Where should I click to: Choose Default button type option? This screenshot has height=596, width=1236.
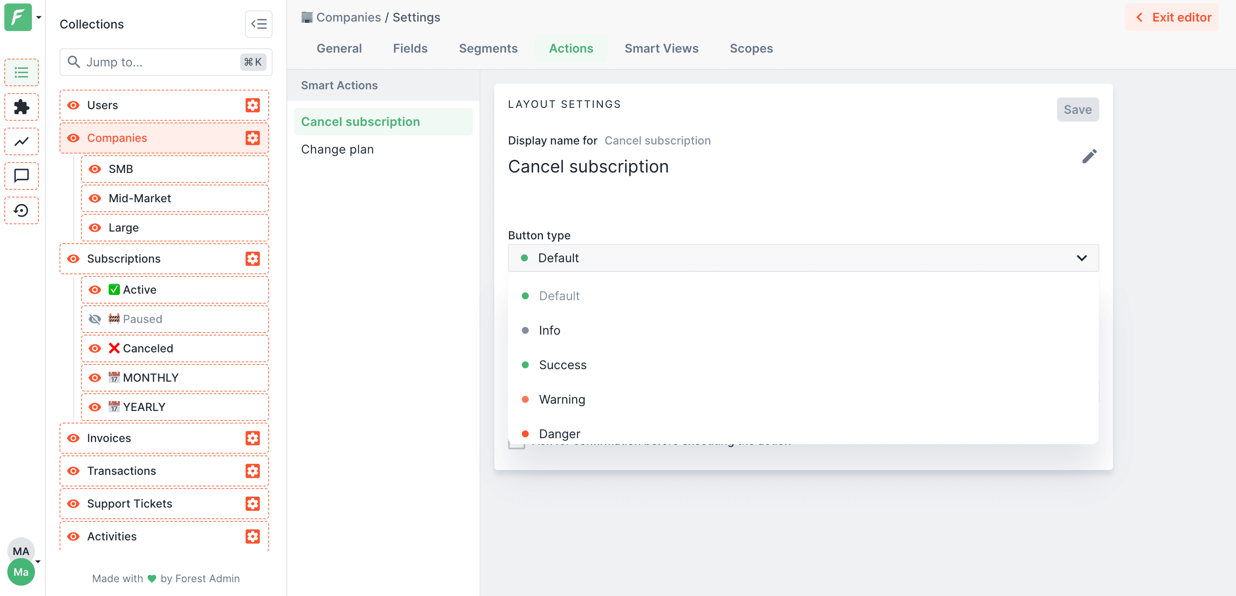click(803, 296)
